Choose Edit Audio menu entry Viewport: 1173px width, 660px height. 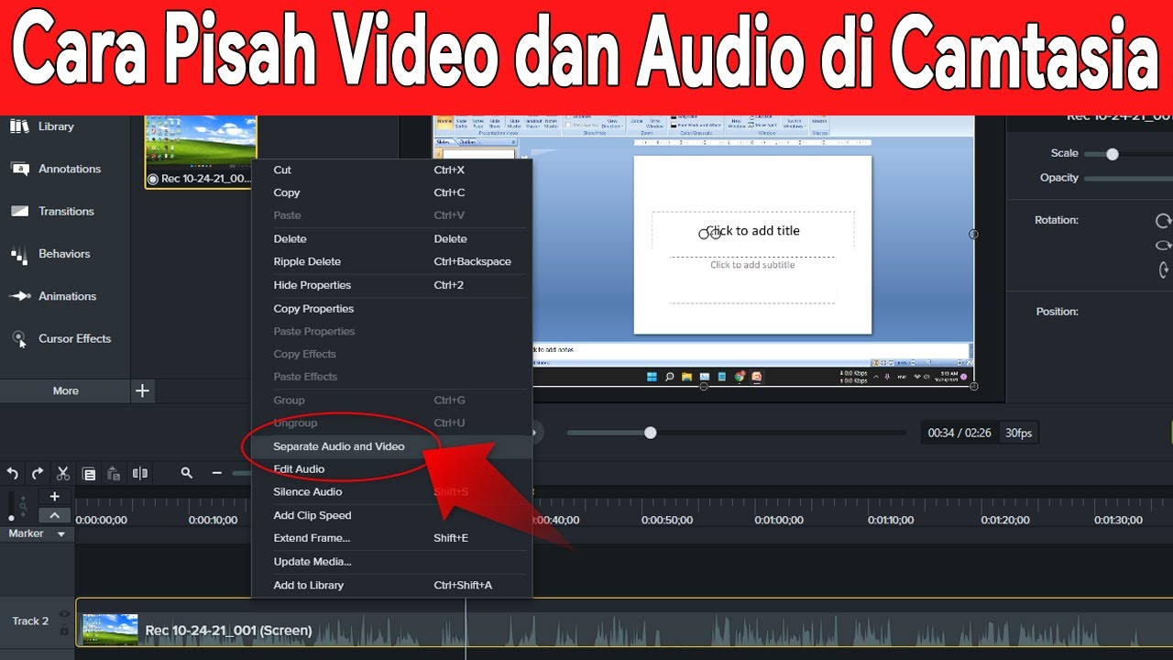[x=392, y=469]
